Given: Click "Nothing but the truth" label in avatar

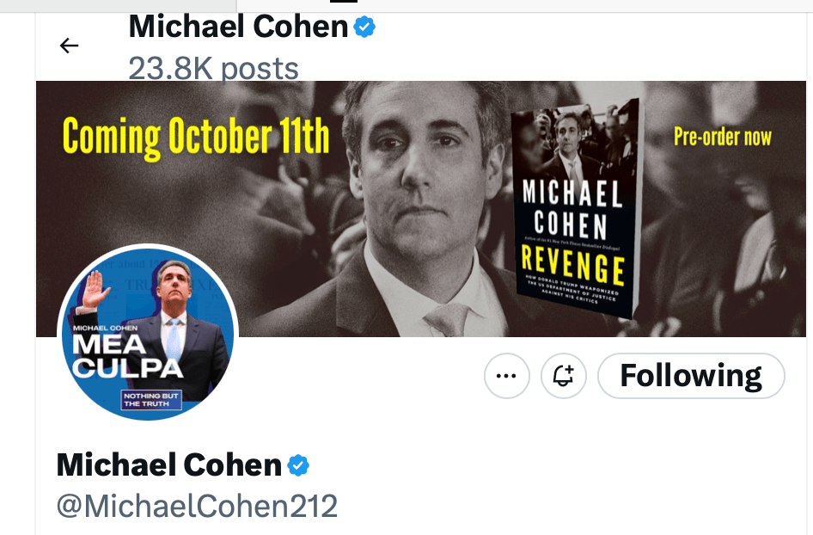Looking at the screenshot, I should point(149,399).
